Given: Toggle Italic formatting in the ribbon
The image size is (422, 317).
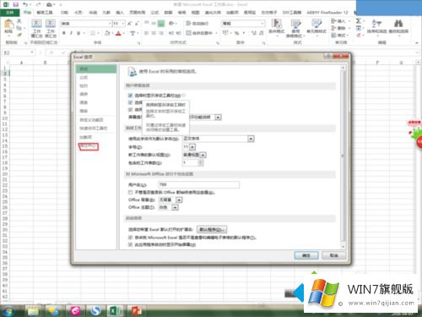Looking at the screenshot, I should tap(71, 33).
